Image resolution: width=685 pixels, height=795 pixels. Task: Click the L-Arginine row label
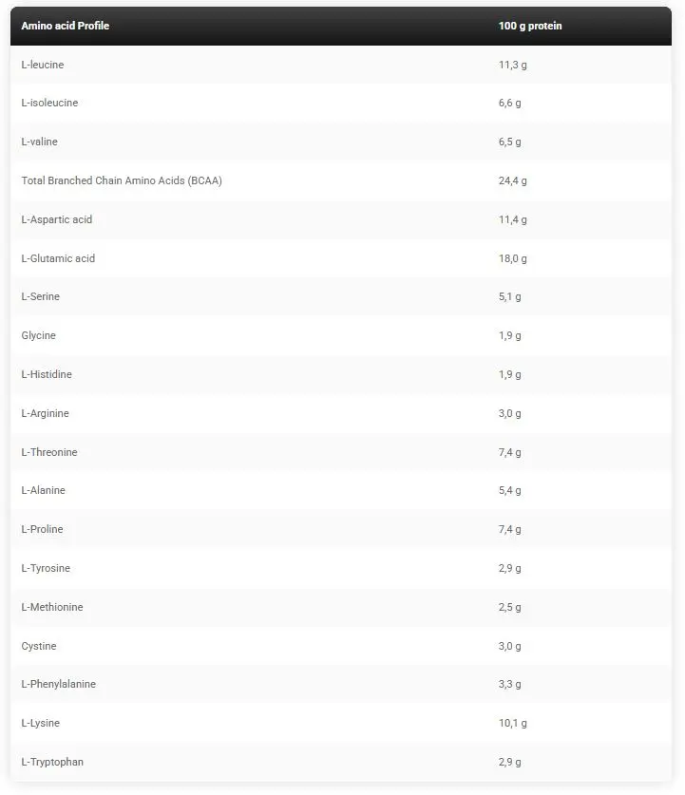click(45, 414)
